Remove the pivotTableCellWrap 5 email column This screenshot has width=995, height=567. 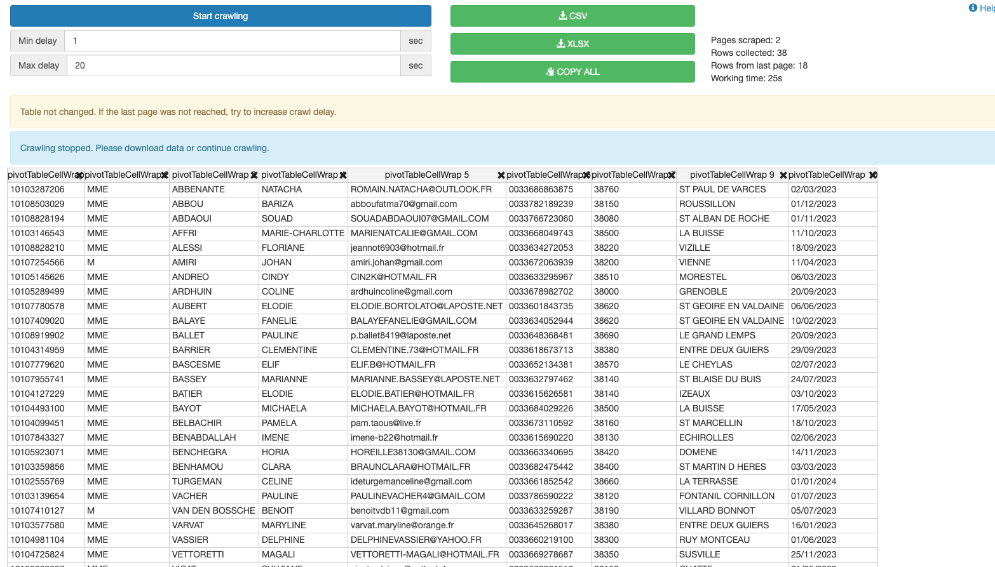click(x=501, y=175)
